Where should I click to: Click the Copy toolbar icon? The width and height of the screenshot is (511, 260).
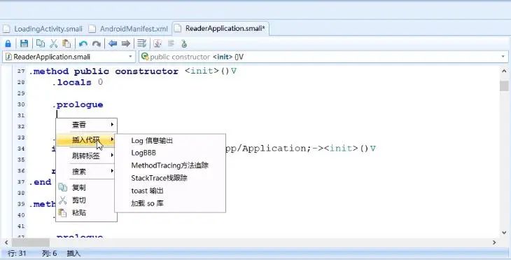(x=41, y=43)
